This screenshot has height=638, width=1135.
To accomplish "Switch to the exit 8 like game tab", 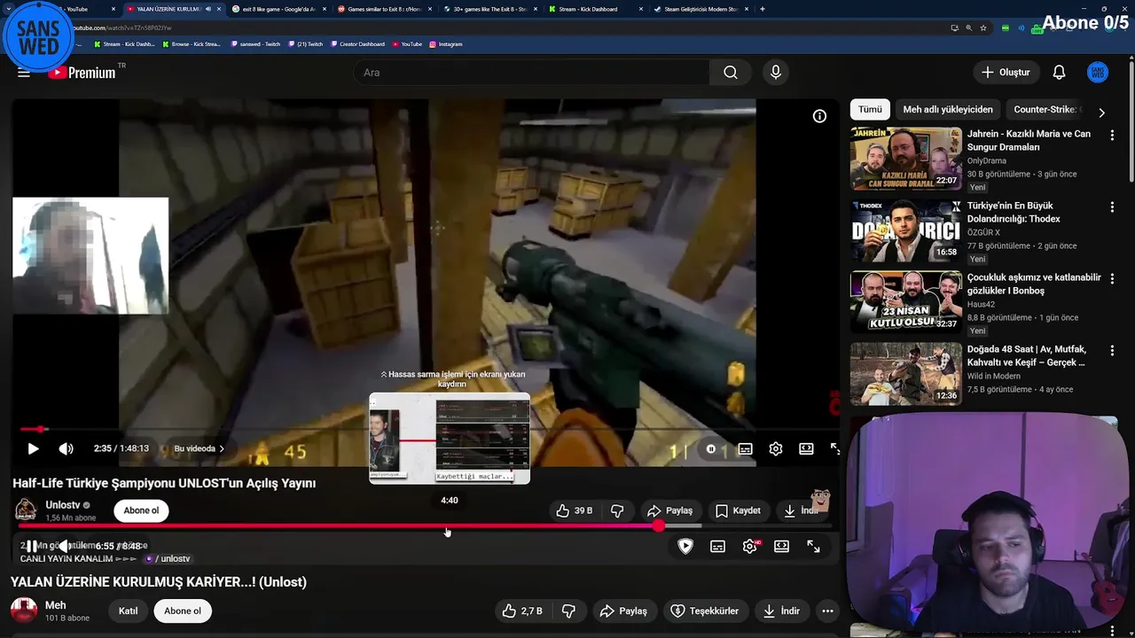I will [279, 9].
